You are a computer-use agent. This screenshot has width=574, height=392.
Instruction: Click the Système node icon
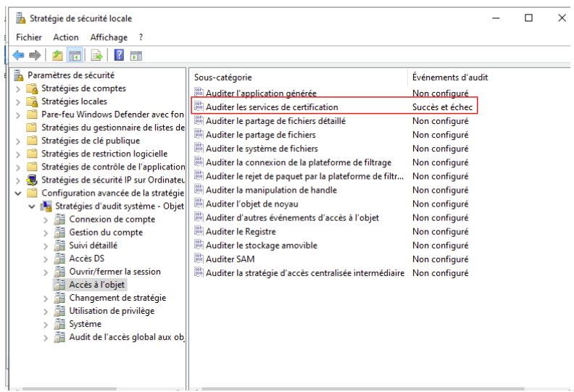click(x=59, y=324)
